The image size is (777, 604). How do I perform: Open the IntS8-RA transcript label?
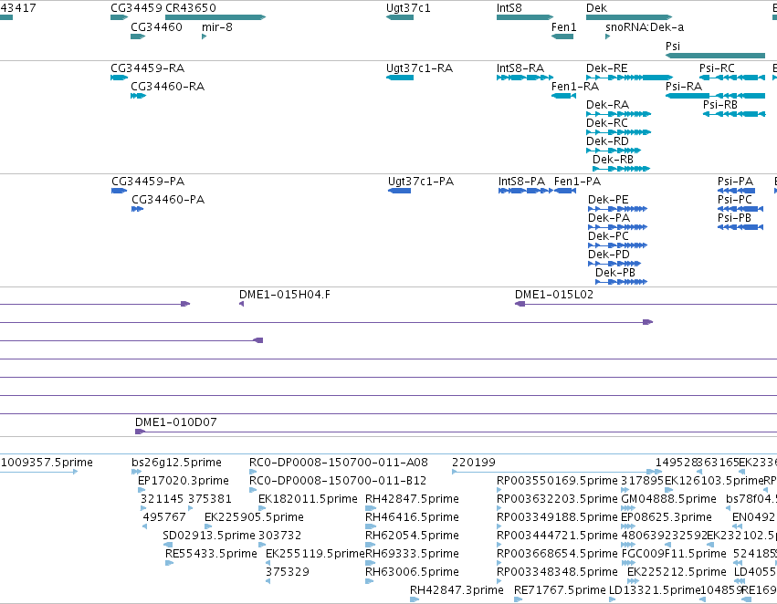tap(520, 68)
